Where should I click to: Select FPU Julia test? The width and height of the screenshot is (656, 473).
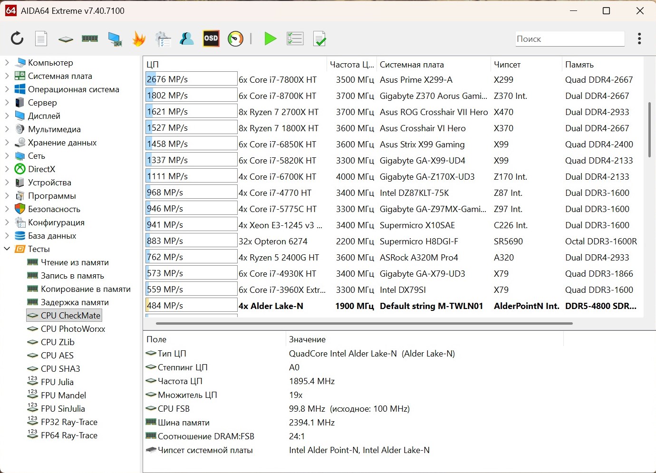coord(57,382)
